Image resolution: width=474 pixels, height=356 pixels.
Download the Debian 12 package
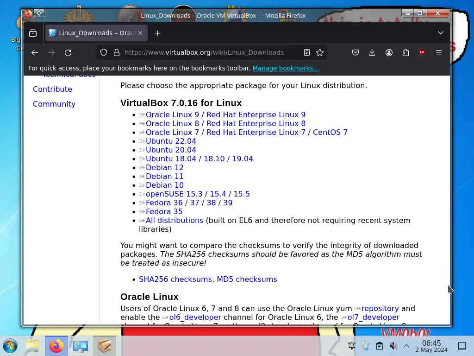tap(165, 167)
